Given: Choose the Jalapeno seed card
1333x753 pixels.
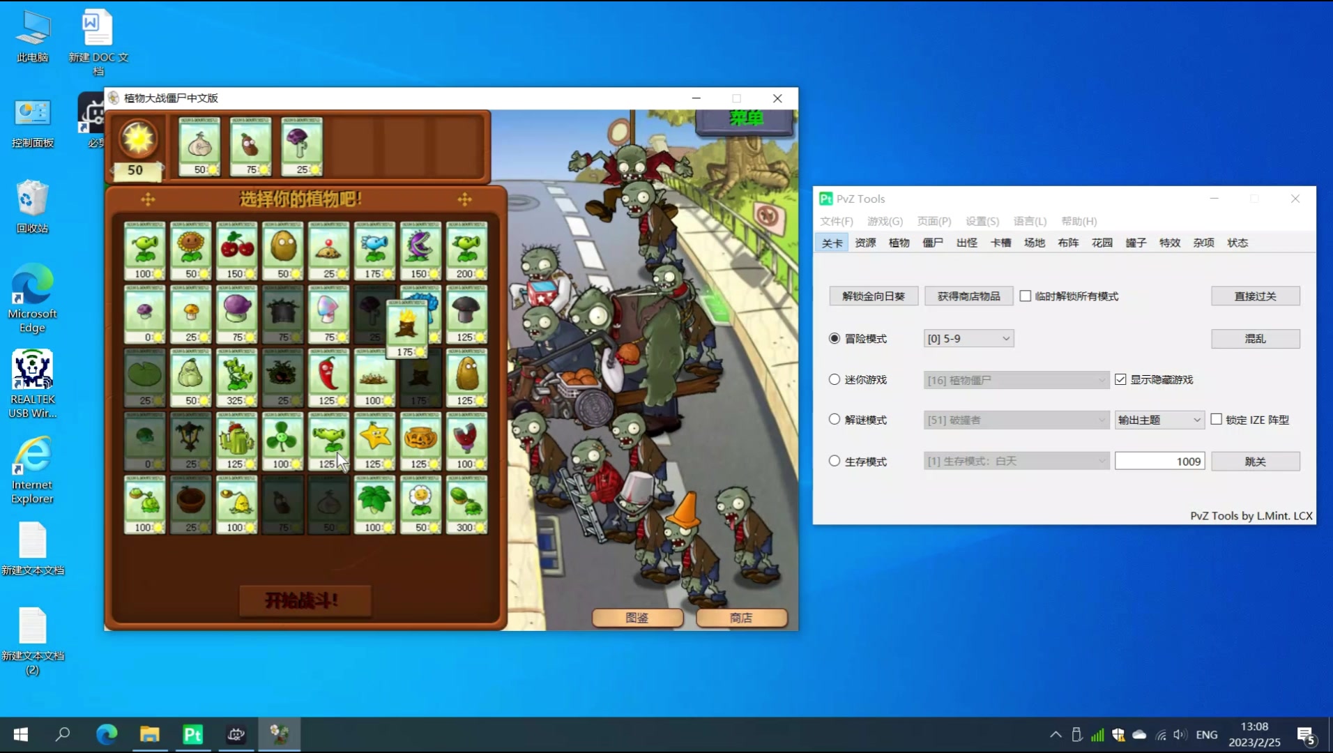Looking at the screenshot, I should (x=328, y=378).
